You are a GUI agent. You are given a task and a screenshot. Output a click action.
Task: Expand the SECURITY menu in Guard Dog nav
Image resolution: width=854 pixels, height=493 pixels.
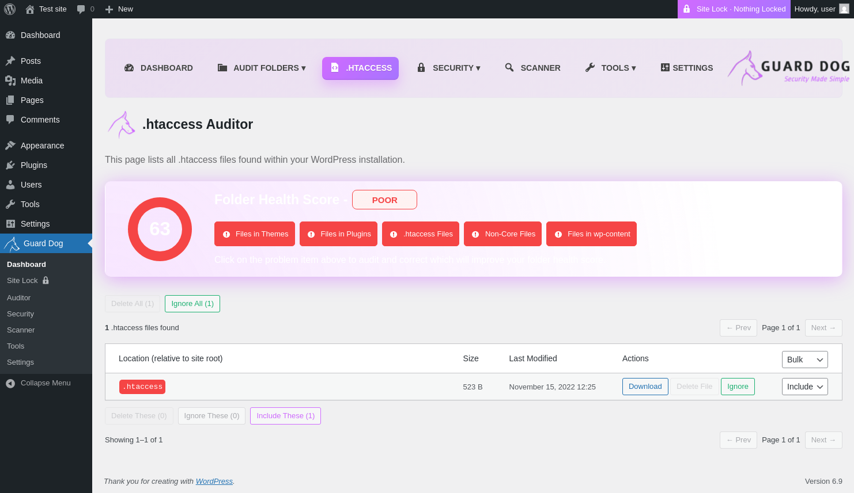[x=449, y=68]
